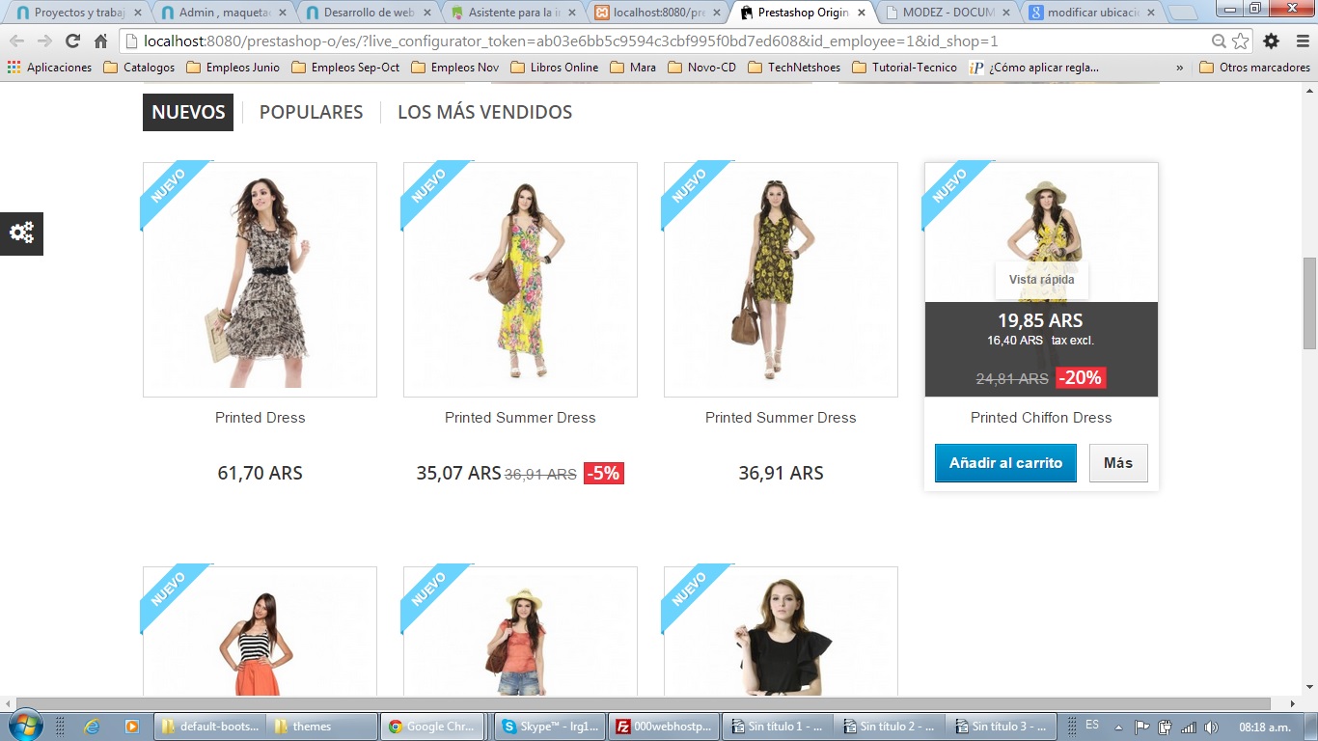Open the Empleos Sep-Oct bookmark folder
This screenshot has width=1318, height=741.
(345, 68)
